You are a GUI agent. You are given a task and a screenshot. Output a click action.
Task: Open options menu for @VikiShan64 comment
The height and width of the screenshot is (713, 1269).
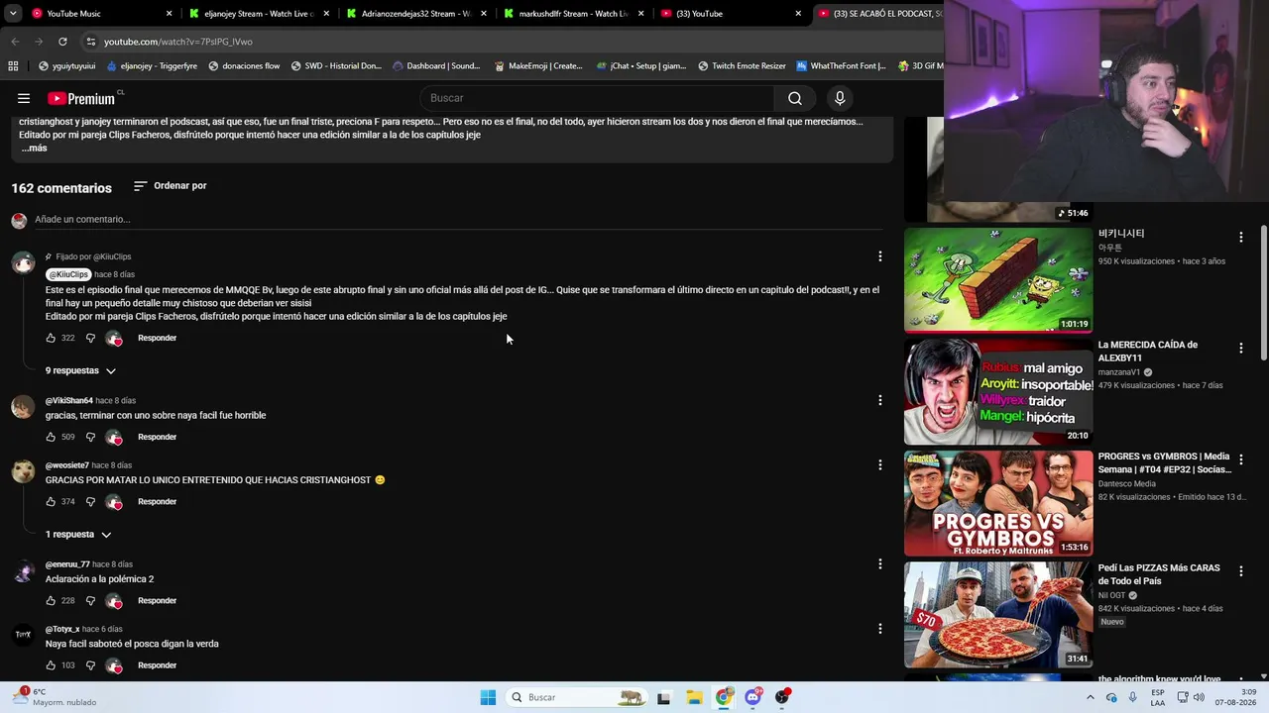coord(879,400)
